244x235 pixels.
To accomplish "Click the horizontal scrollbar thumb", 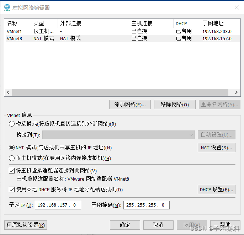I will pos(120,92).
